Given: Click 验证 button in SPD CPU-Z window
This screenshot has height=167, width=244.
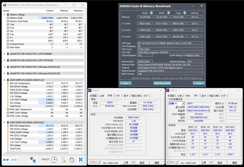Looking at the screenshot, I should [220, 163].
